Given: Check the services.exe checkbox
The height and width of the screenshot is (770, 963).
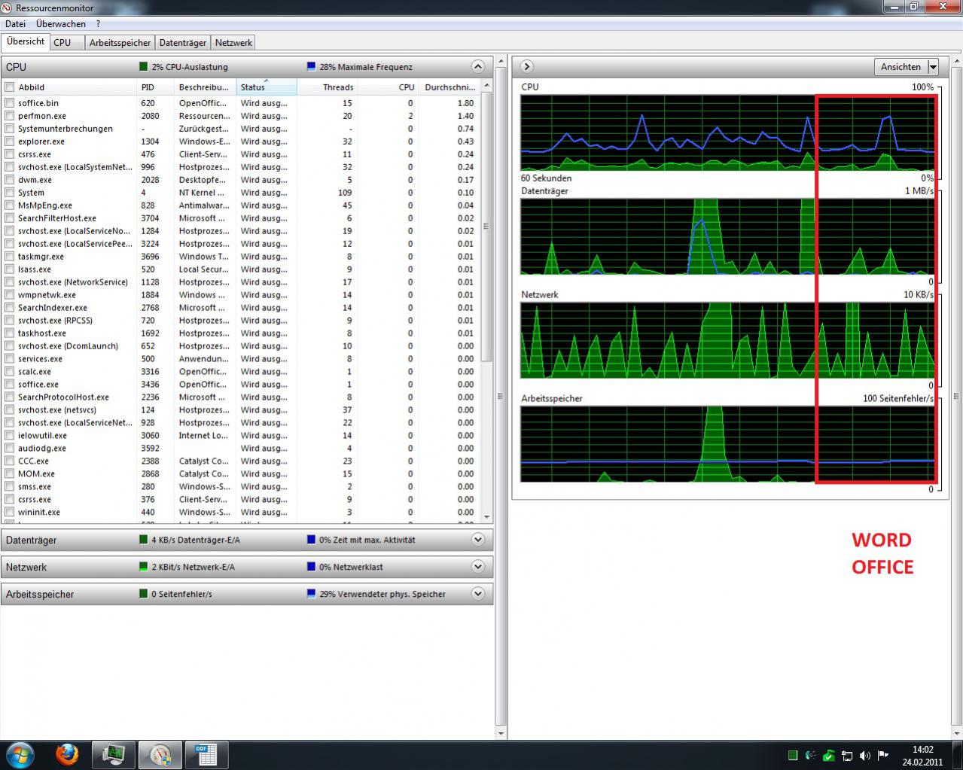Looking at the screenshot, I should pos(10,359).
